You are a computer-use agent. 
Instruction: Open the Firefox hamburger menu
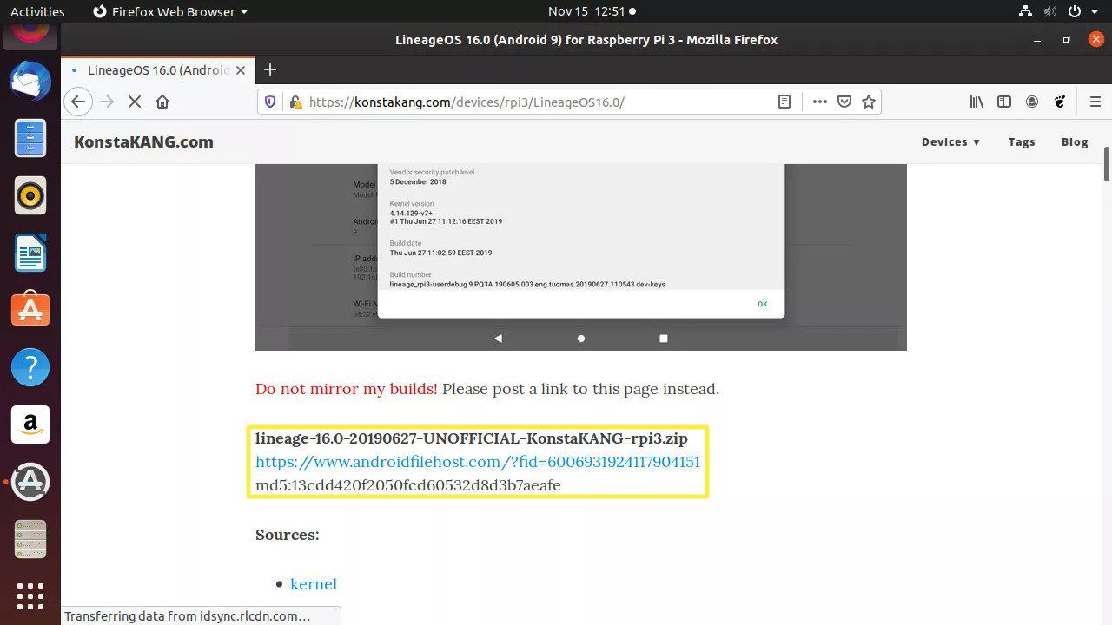1095,102
